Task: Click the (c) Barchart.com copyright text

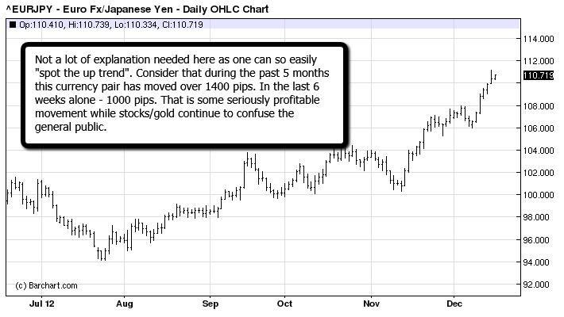Action: pos(46,285)
